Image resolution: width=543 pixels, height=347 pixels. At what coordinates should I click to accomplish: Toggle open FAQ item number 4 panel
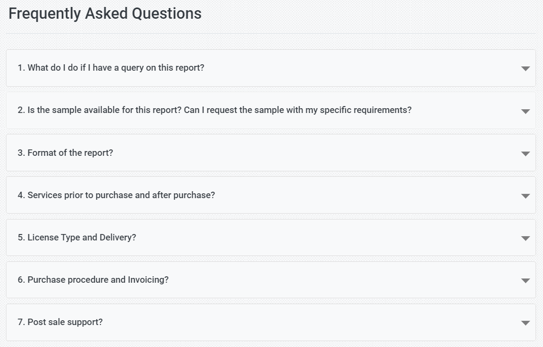(x=271, y=195)
